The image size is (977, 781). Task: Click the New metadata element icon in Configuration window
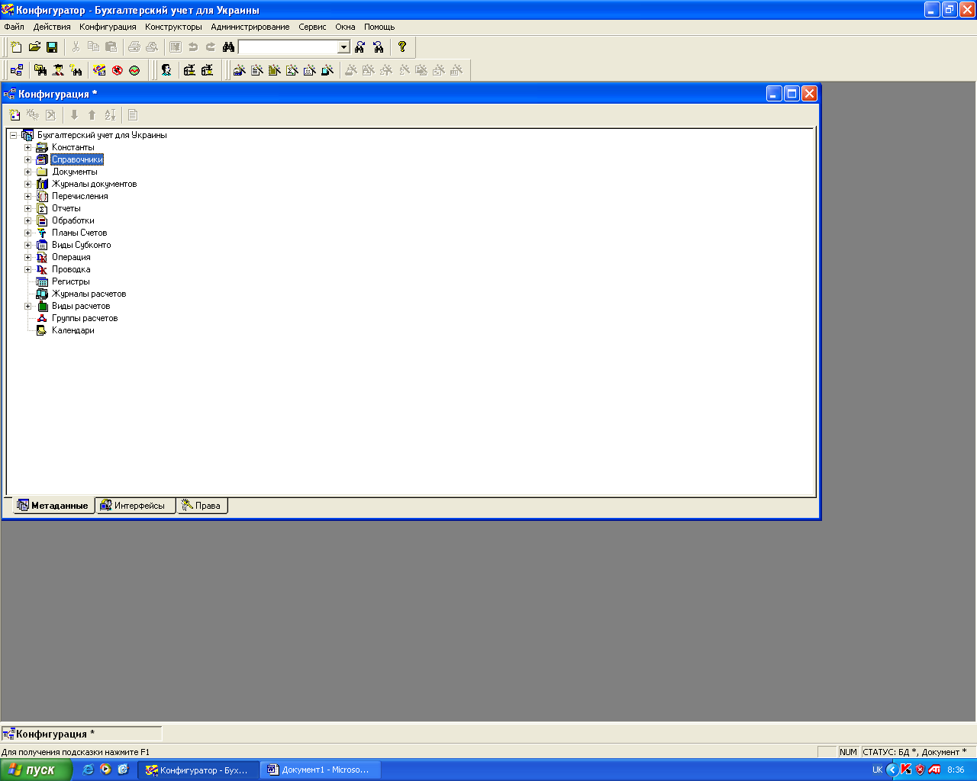pyautogui.click(x=15, y=115)
